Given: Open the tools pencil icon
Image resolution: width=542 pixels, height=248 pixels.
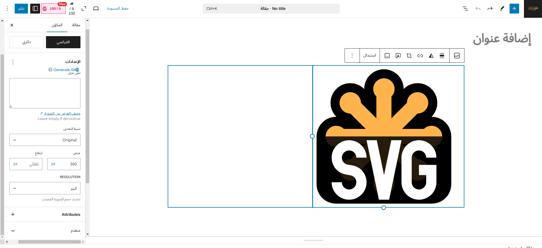Looking at the screenshot, I should pyautogui.click(x=502, y=8).
